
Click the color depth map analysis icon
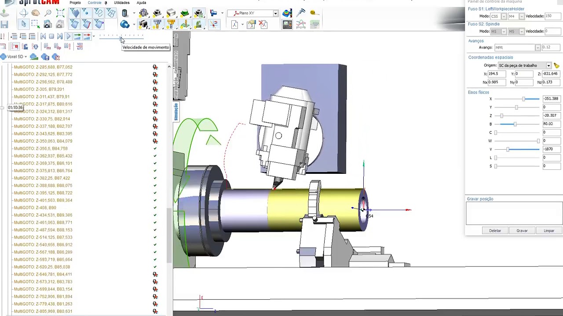[287, 13]
